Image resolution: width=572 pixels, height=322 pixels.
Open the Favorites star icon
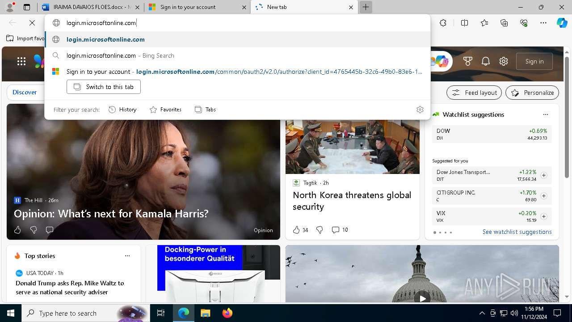tap(484, 23)
